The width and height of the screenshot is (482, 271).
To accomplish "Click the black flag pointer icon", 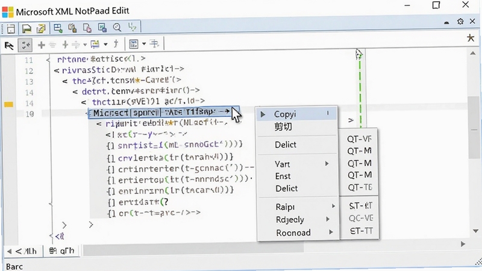I will click(x=9, y=46).
